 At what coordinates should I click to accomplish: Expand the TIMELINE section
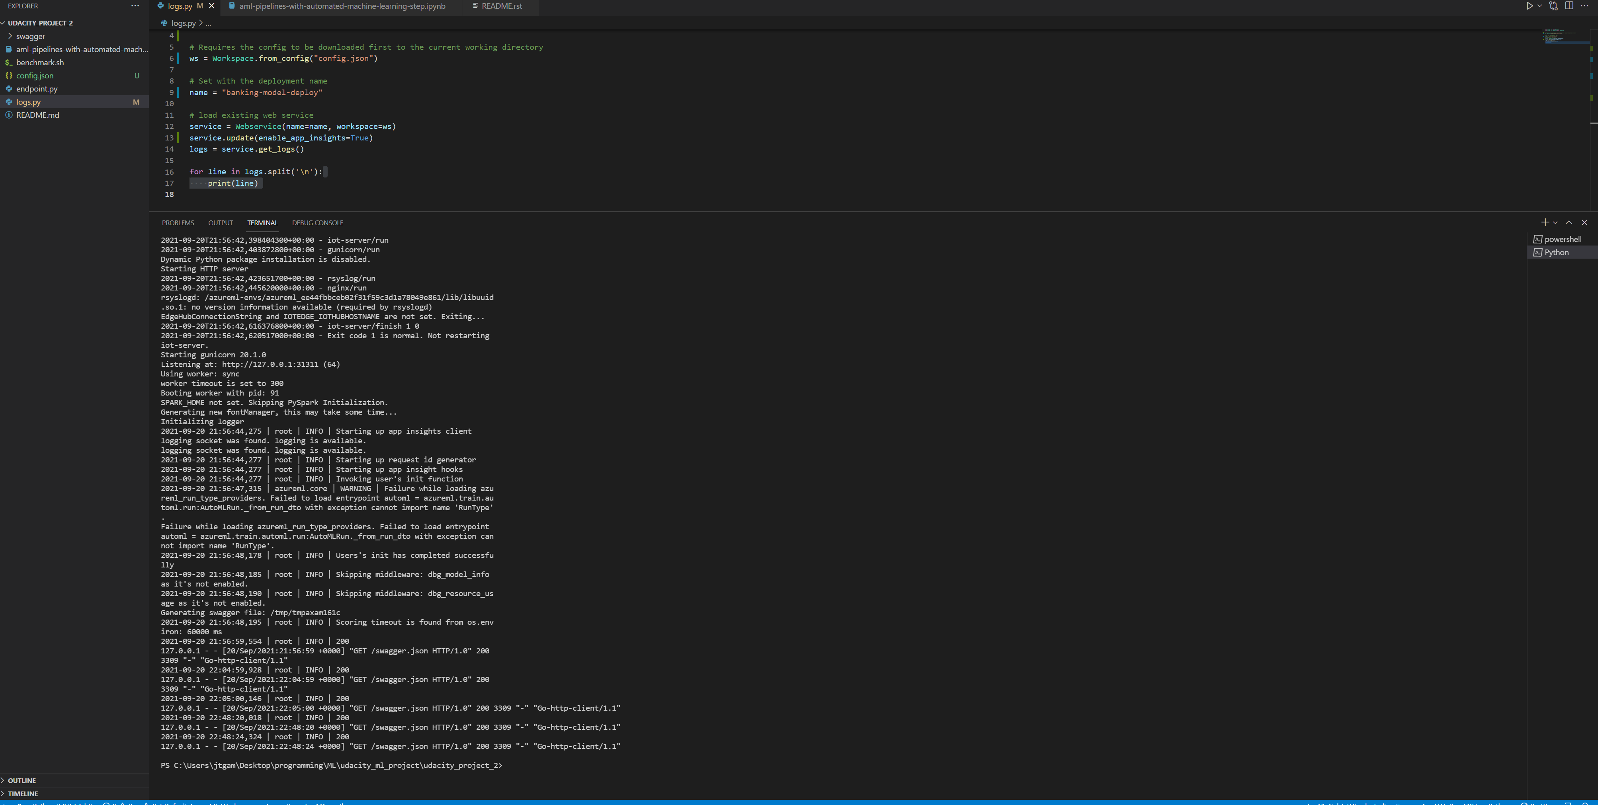pos(22,793)
